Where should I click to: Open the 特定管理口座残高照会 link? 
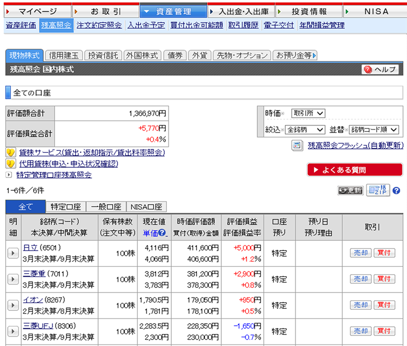(x=54, y=175)
